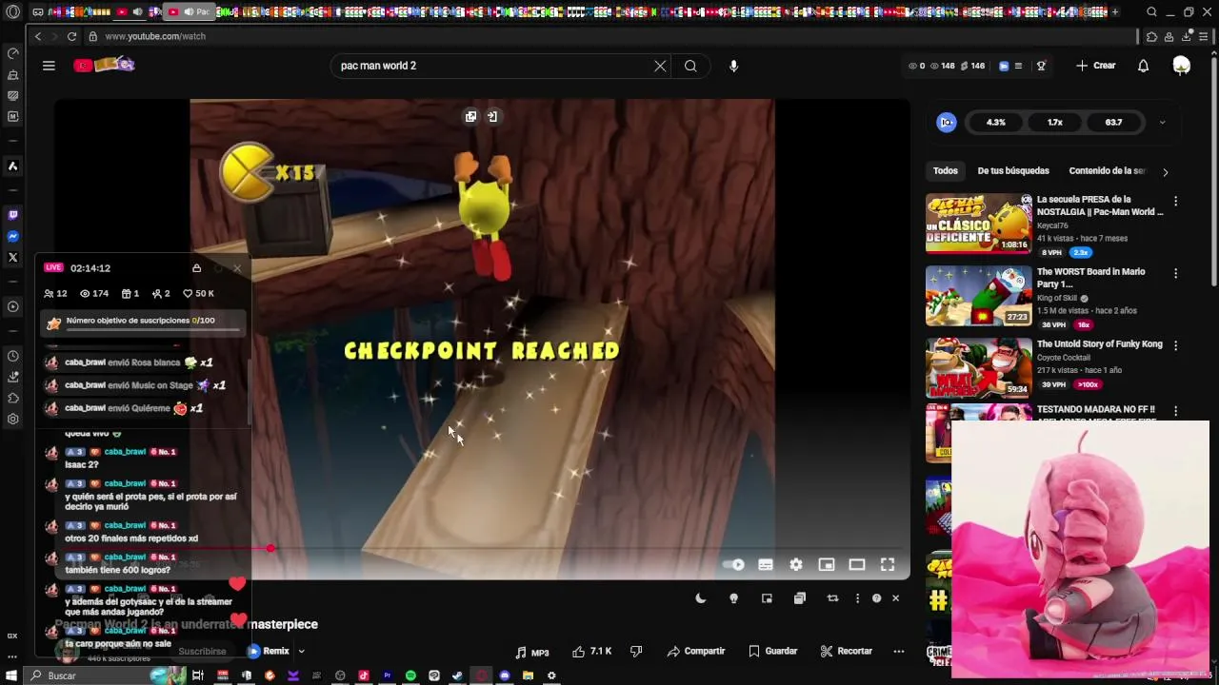Click the Recortar clip button
Screen dimensions: 1219x685
point(846,652)
